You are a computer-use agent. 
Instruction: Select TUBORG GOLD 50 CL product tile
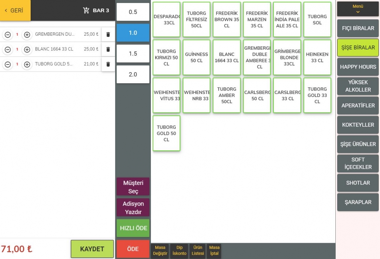pos(166,133)
